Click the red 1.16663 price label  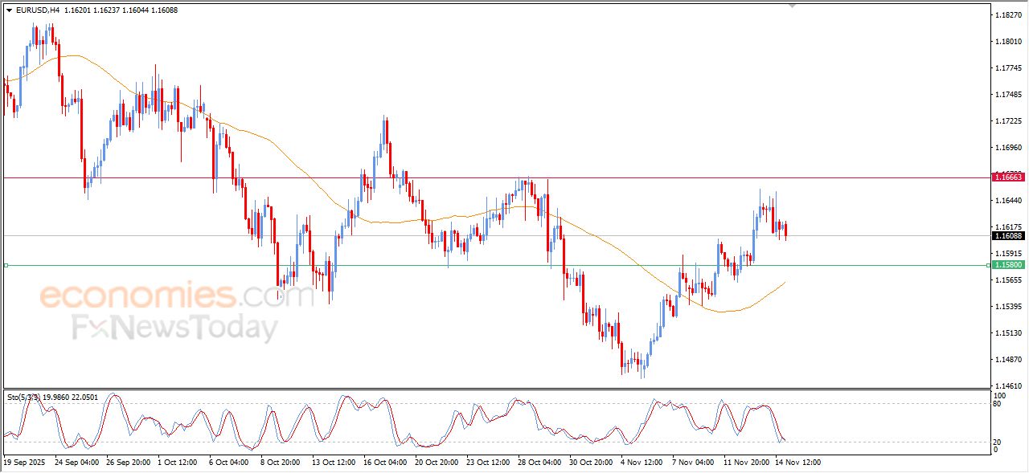1008,177
